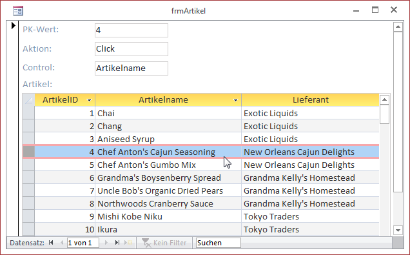Click Chef Anton's Cajun Seasoning cell
The height and width of the screenshot is (255, 410).
168,152
